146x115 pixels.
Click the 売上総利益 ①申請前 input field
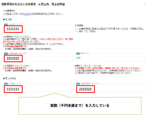pyautogui.click(x=38, y=87)
